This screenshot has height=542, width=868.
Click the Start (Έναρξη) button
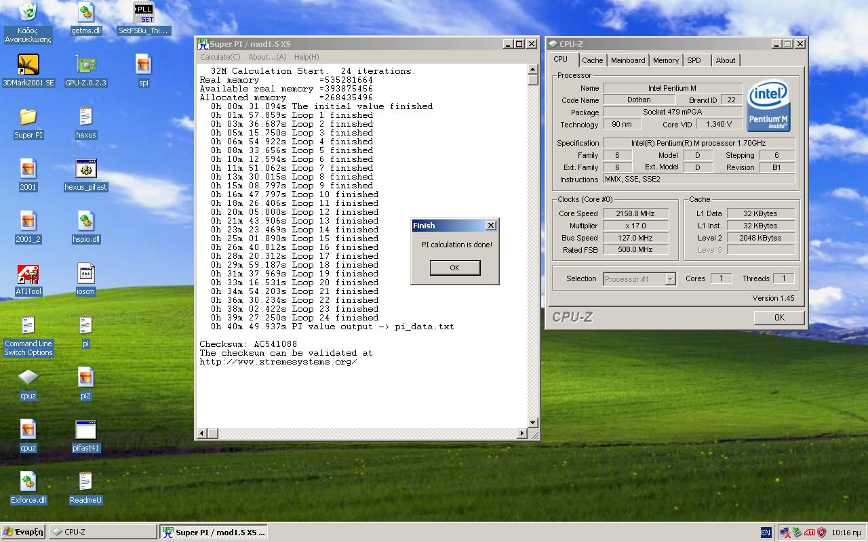click(x=23, y=533)
